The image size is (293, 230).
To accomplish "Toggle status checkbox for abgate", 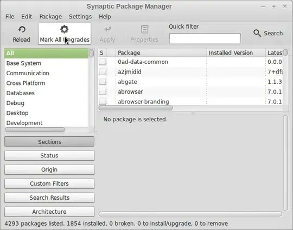I will click(103, 82).
